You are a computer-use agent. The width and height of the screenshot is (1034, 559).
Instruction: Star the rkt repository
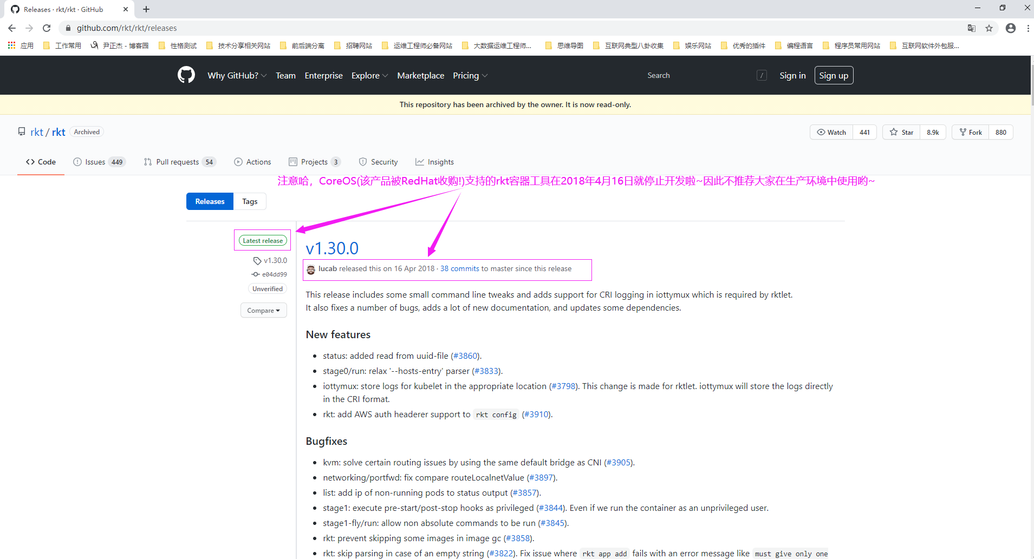(902, 132)
